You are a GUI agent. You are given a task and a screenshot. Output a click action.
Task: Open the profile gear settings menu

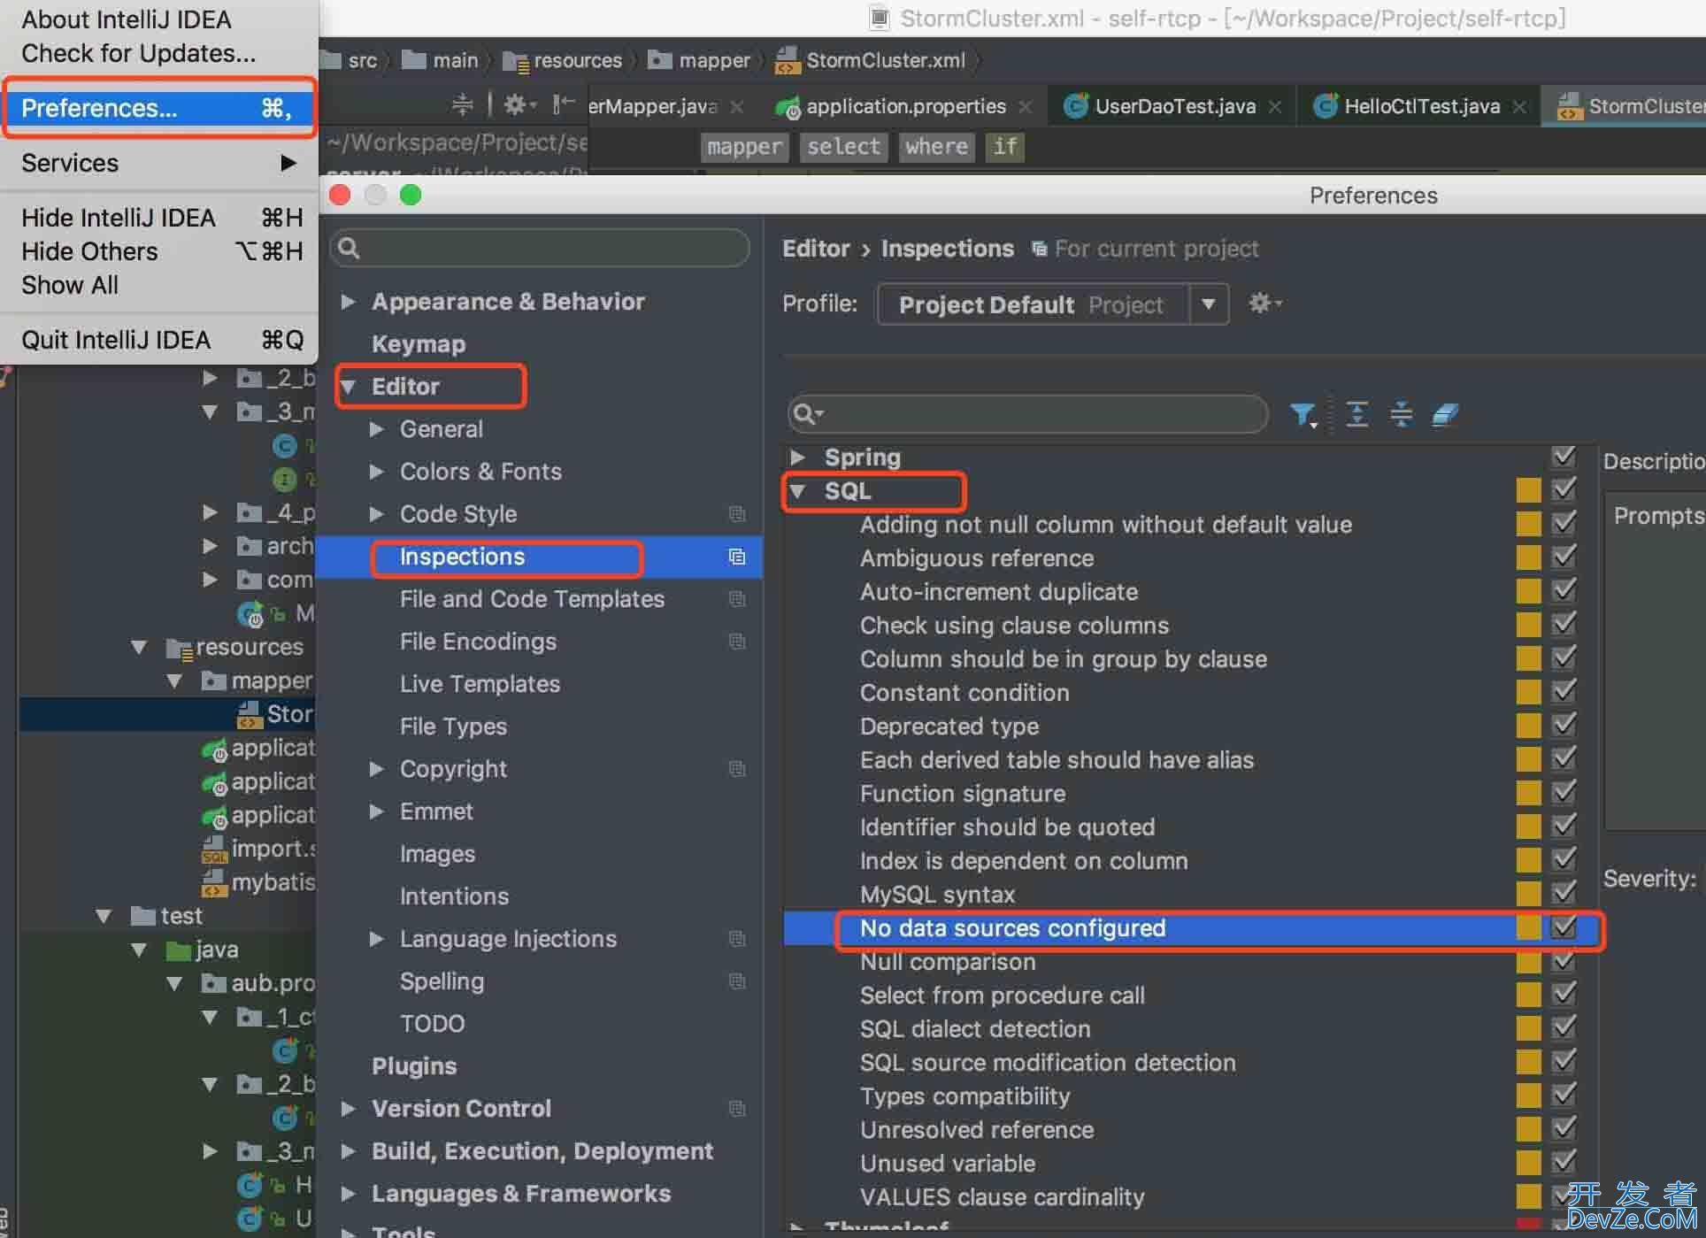tap(1264, 304)
